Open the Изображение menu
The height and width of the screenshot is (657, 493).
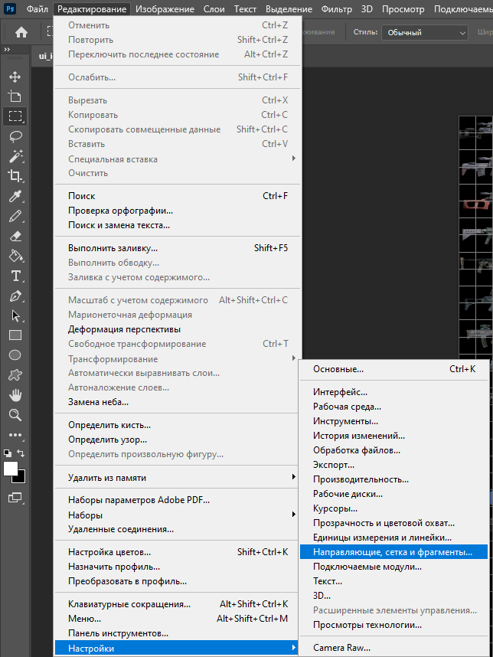pyautogui.click(x=165, y=8)
